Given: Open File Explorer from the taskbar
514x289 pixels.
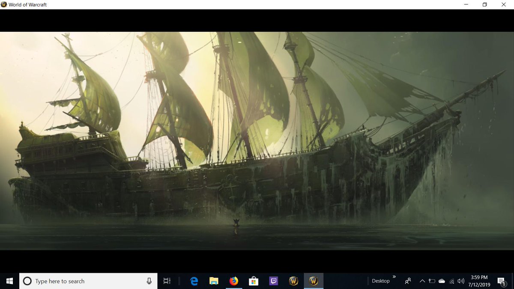Looking at the screenshot, I should coord(214,281).
